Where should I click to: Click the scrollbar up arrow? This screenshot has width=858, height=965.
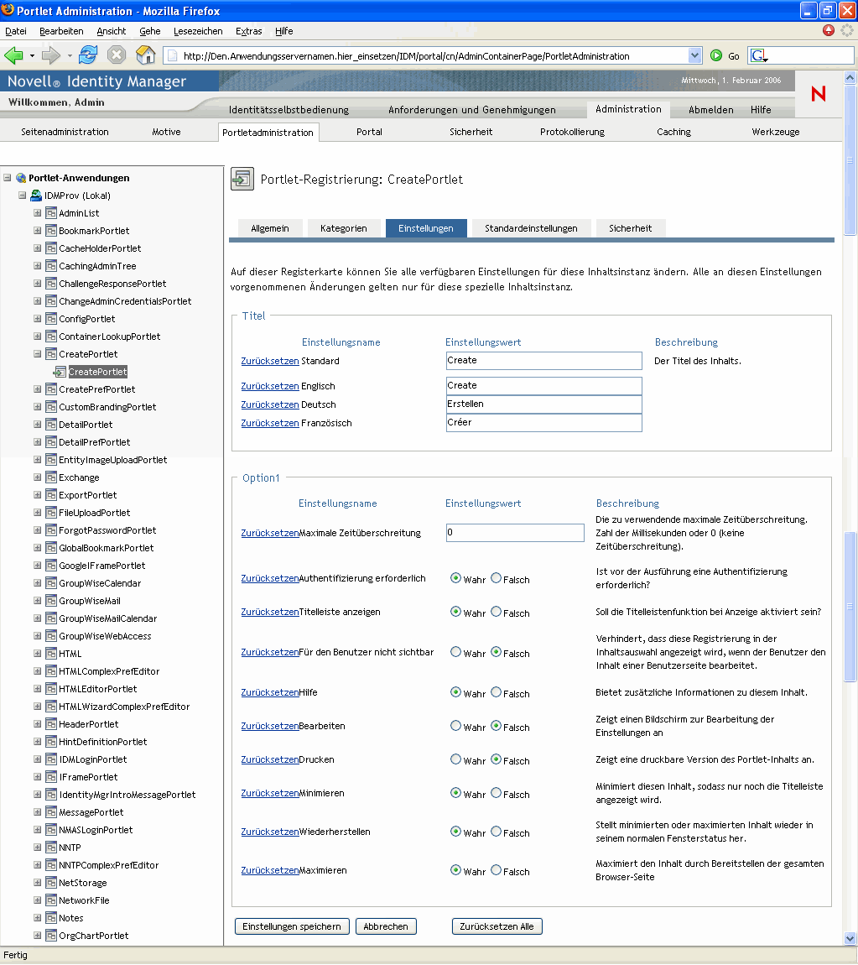coord(850,77)
